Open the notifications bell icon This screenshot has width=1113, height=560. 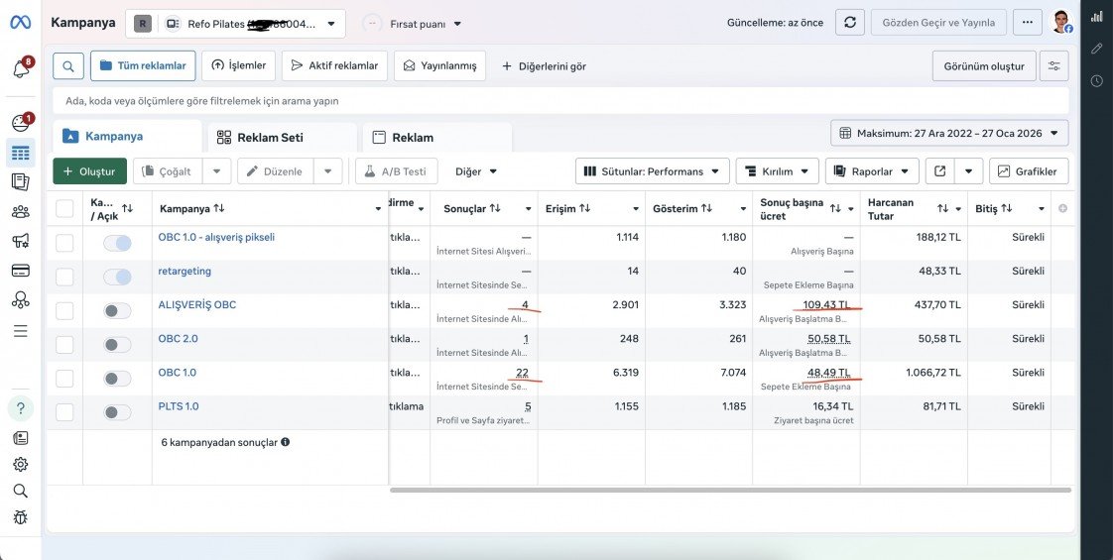pos(21,68)
